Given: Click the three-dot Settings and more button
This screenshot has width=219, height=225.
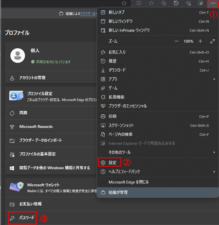Looking at the screenshot, I should point(213,3).
